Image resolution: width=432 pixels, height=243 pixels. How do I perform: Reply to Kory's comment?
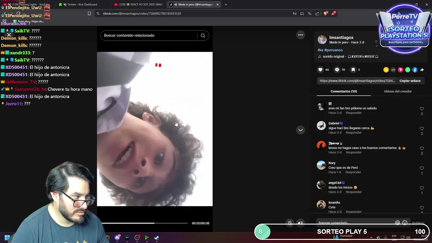[x=353, y=172]
